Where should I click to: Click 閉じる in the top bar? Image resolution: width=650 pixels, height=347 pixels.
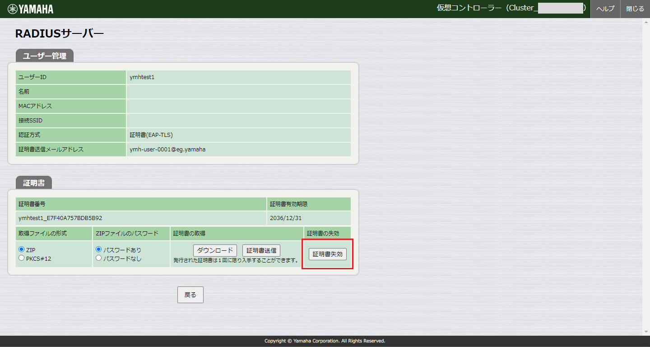(635, 9)
